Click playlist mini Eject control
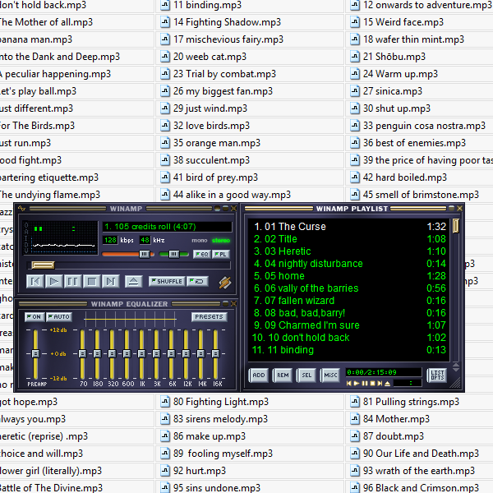This screenshot has width=493, height=493. click(x=388, y=383)
